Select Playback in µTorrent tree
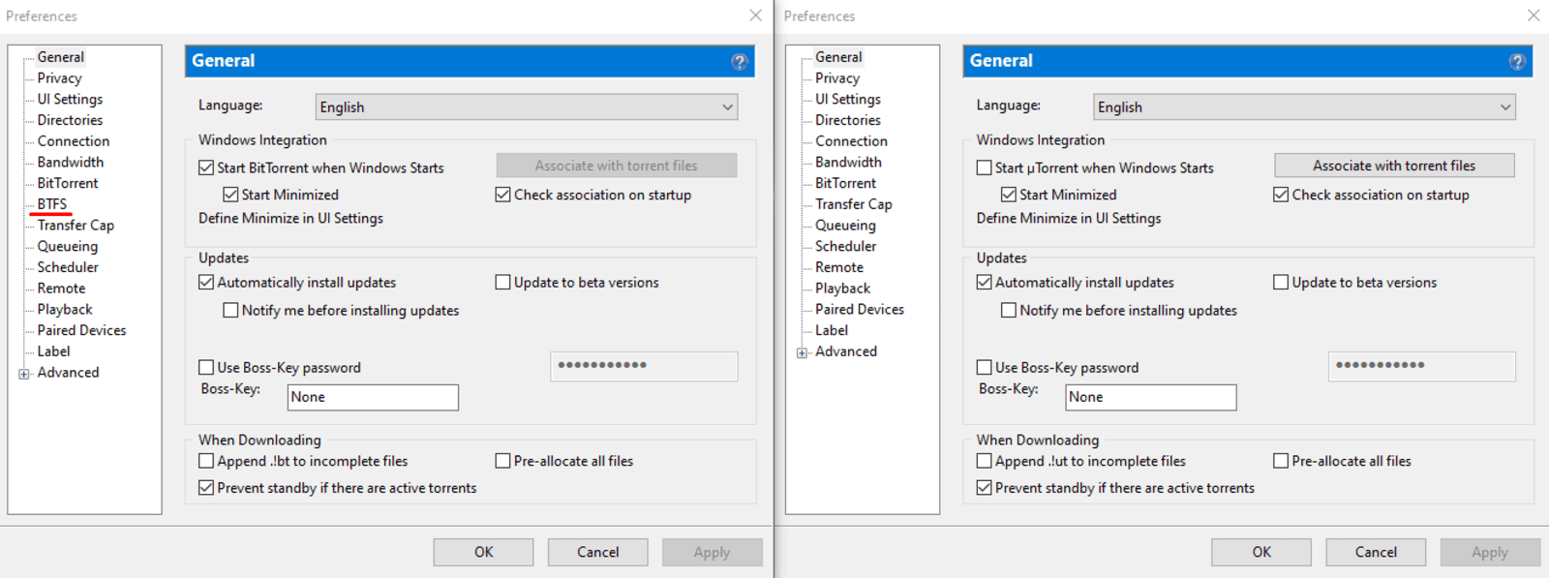Viewport: 1549px width, 578px height. tap(842, 289)
